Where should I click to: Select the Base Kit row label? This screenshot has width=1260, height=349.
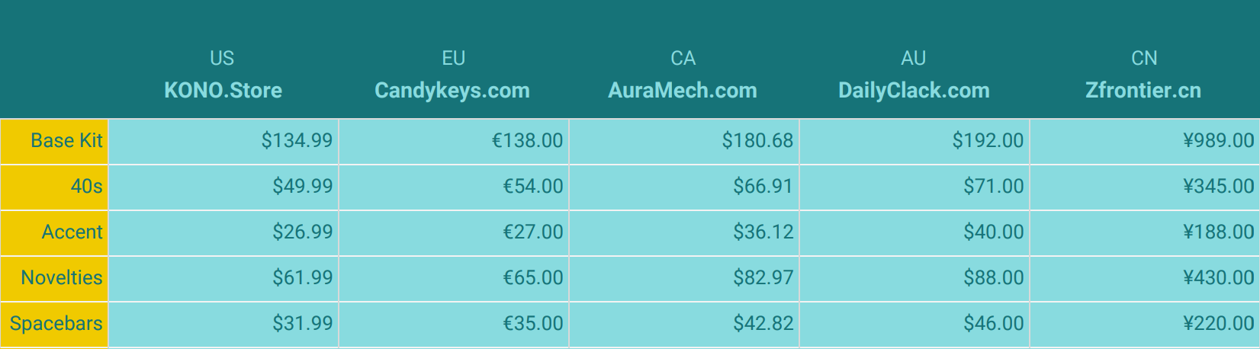coord(54,141)
